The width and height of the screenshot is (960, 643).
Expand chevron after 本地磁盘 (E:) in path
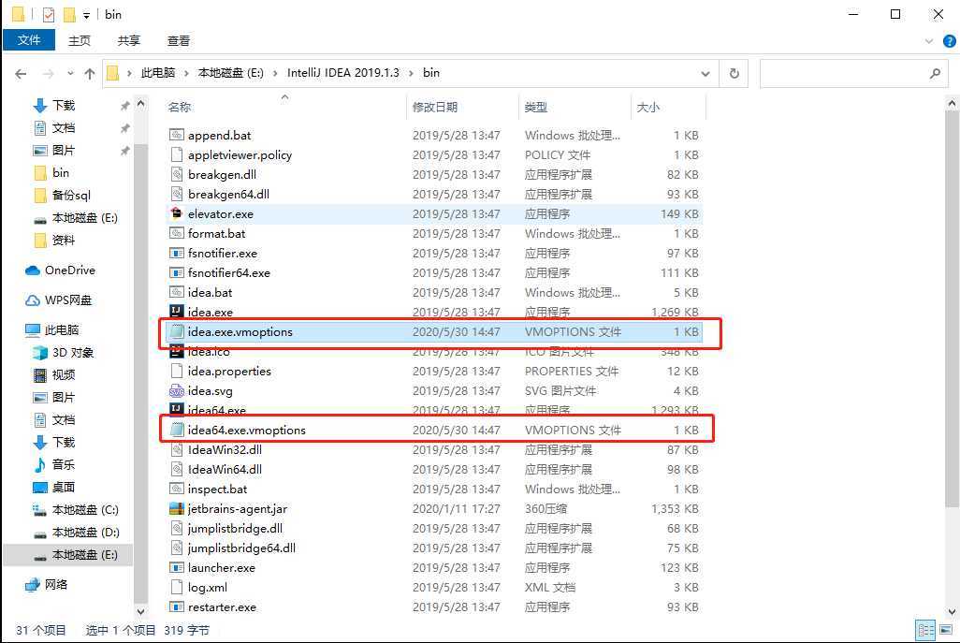tap(274, 73)
